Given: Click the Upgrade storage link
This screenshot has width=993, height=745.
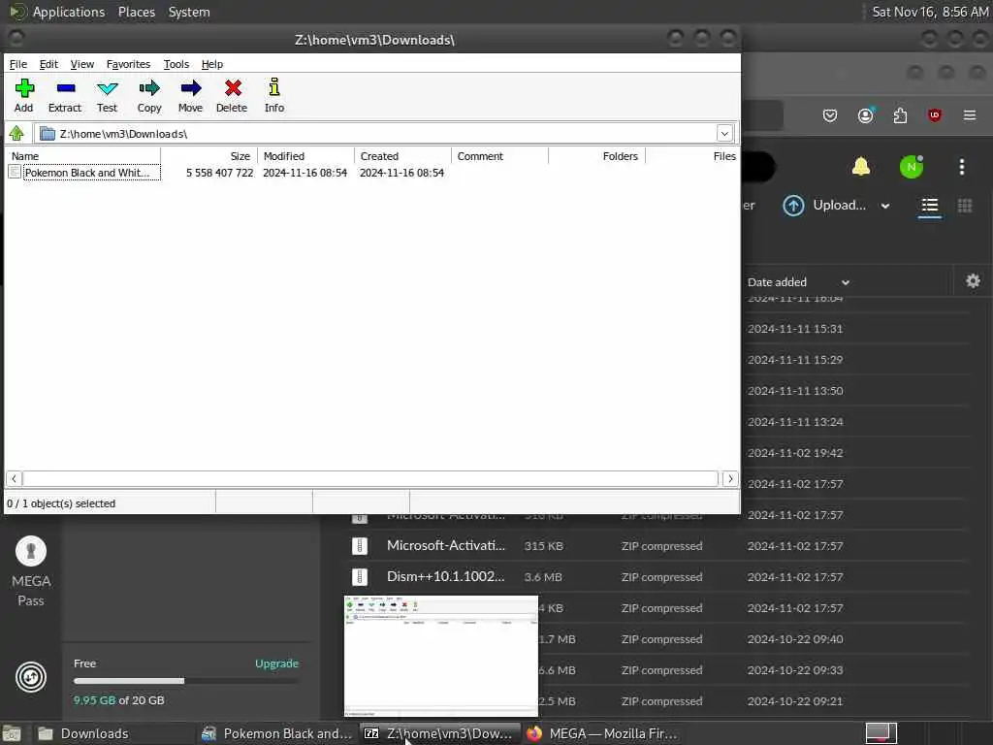Looking at the screenshot, I should (x=276, y=664).
